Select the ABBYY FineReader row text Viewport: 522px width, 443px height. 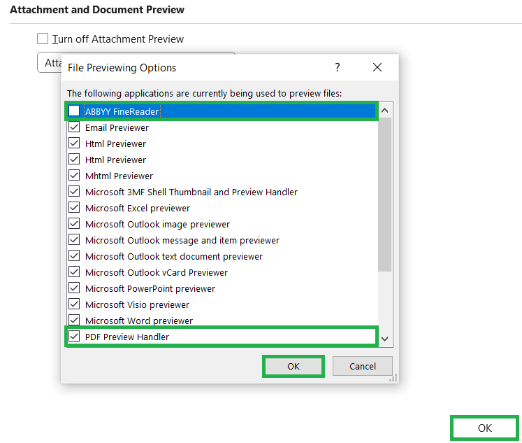click(x=122, y=111)
